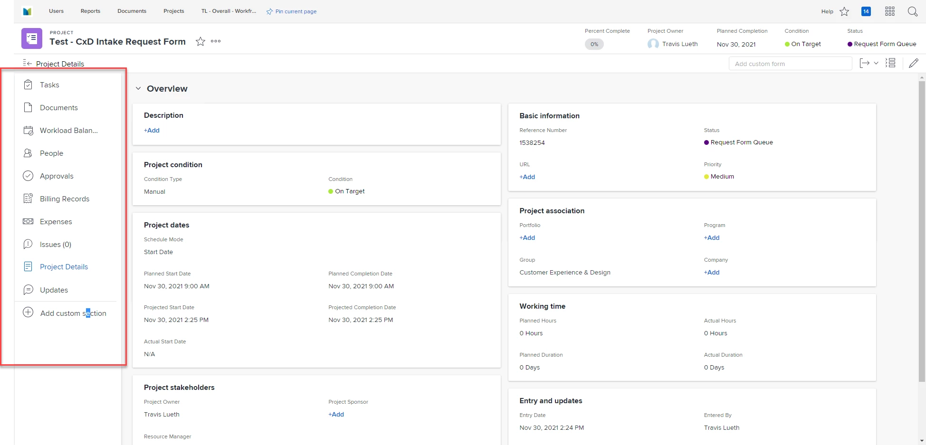The image size is (926, 445).
Task: Open the Billing Records icon
Action: 28,199
